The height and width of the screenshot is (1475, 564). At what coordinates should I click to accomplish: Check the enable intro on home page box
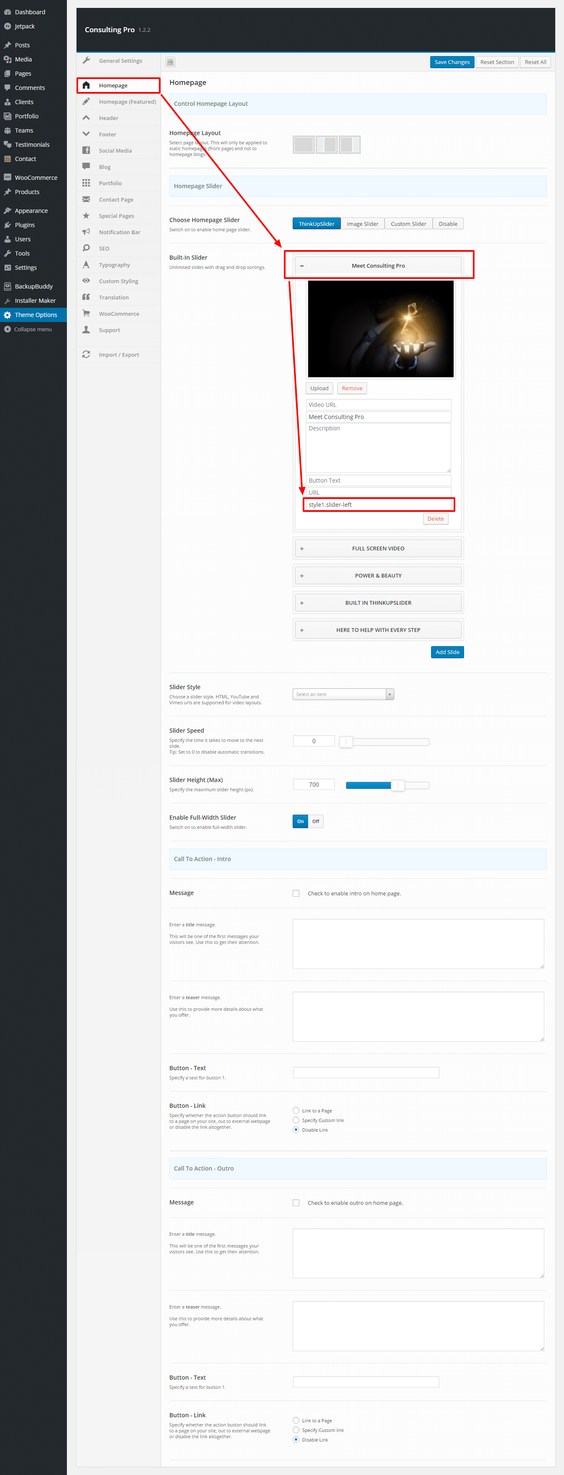coord(296,893)
